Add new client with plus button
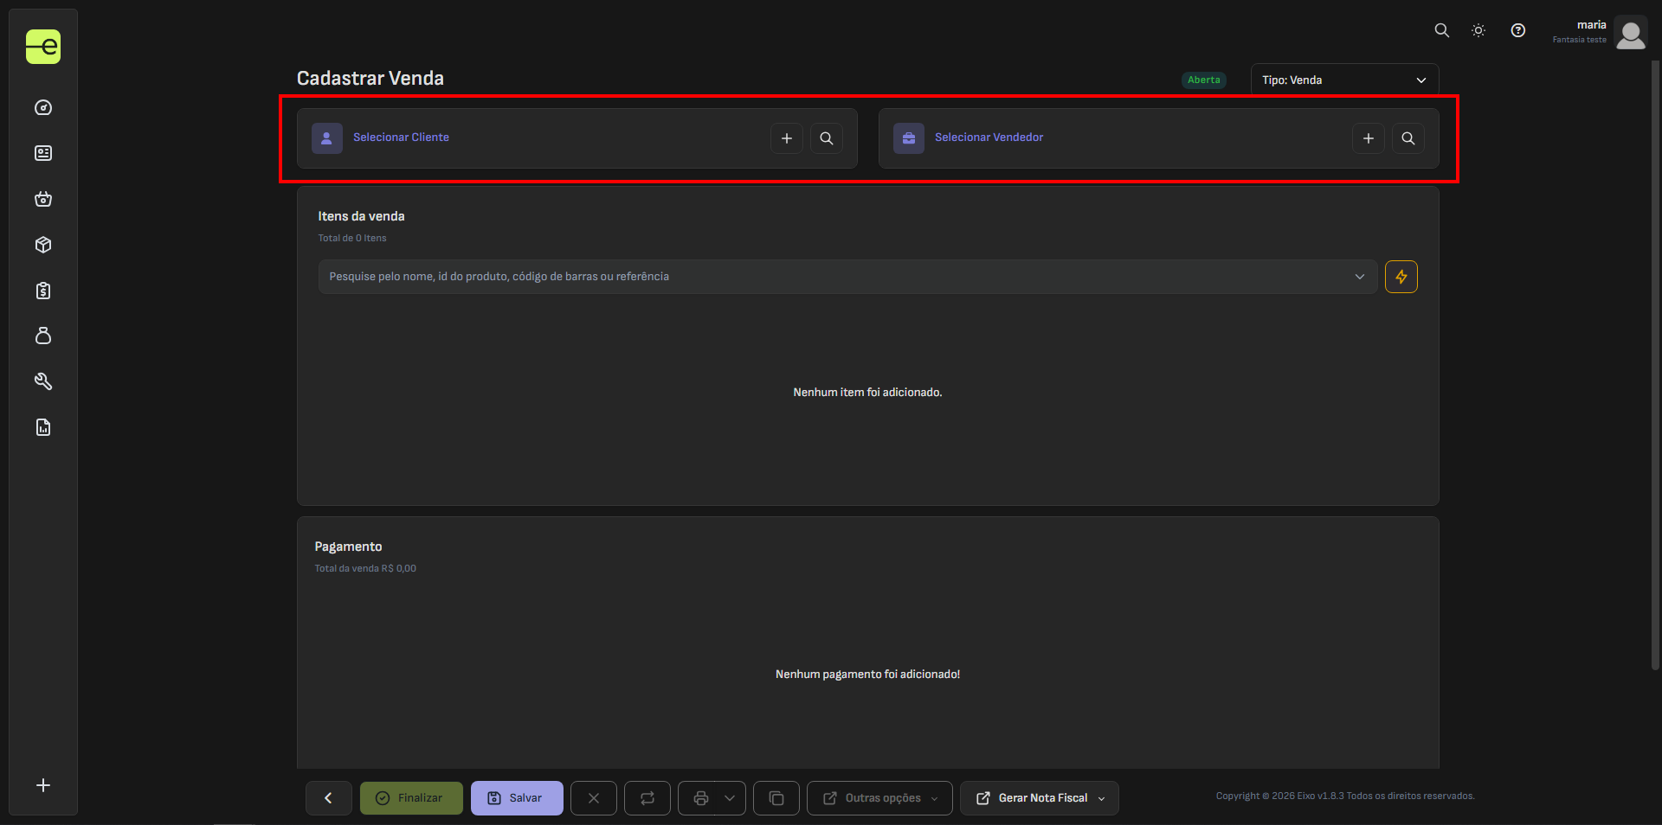Image resolution: width=1662 pixels, height=825 pixels. (x=787, y=138)
